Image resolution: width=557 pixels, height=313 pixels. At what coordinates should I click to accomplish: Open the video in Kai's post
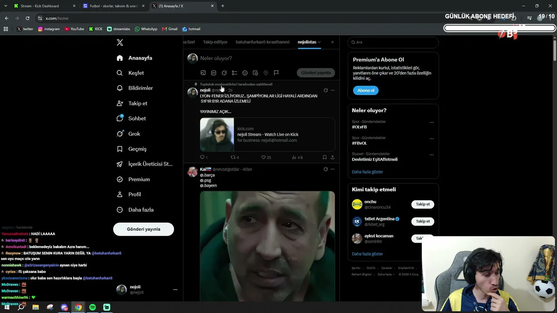tap(267, 246)
